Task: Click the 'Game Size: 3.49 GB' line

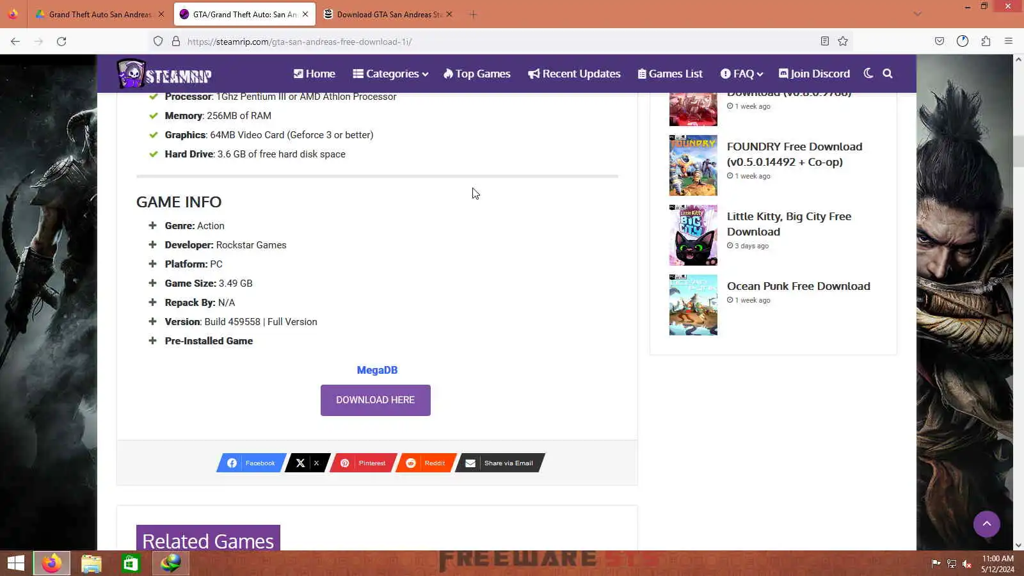Action: pos(209,283)
